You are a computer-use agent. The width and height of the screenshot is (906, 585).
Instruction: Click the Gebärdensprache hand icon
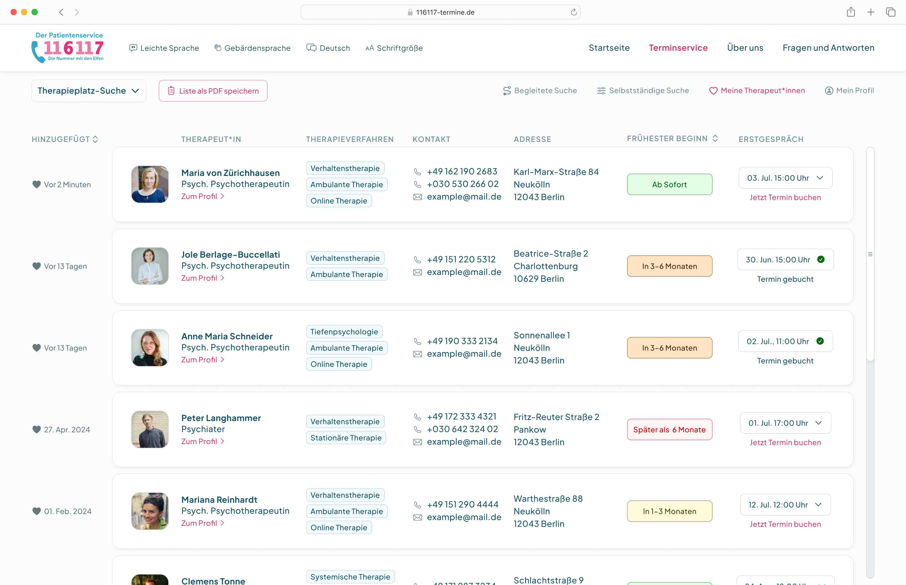point(218,48)
